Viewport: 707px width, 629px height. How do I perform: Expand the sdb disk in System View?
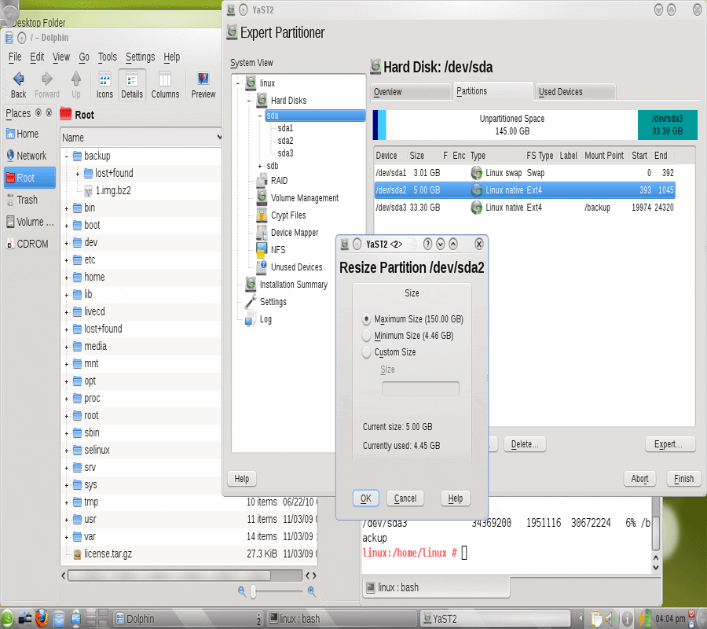(260, 166)
